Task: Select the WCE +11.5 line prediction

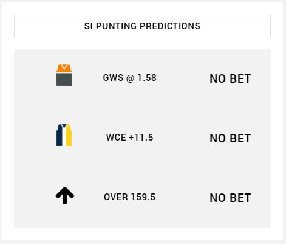Action: (x=129, y=138)
